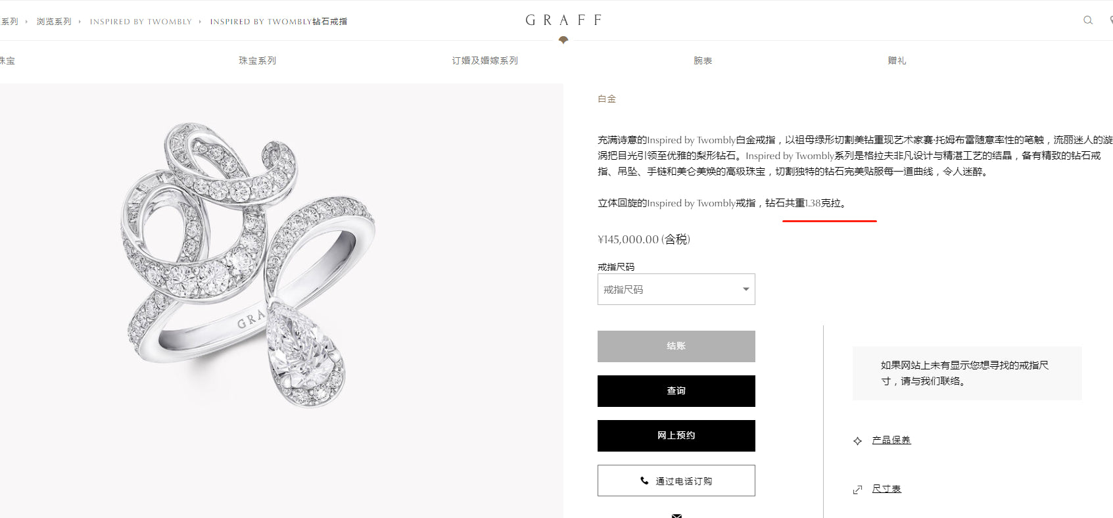Click the 结账 button
Image resolution: width=1113 pixels, height=518 pixels.
[676, 346]
